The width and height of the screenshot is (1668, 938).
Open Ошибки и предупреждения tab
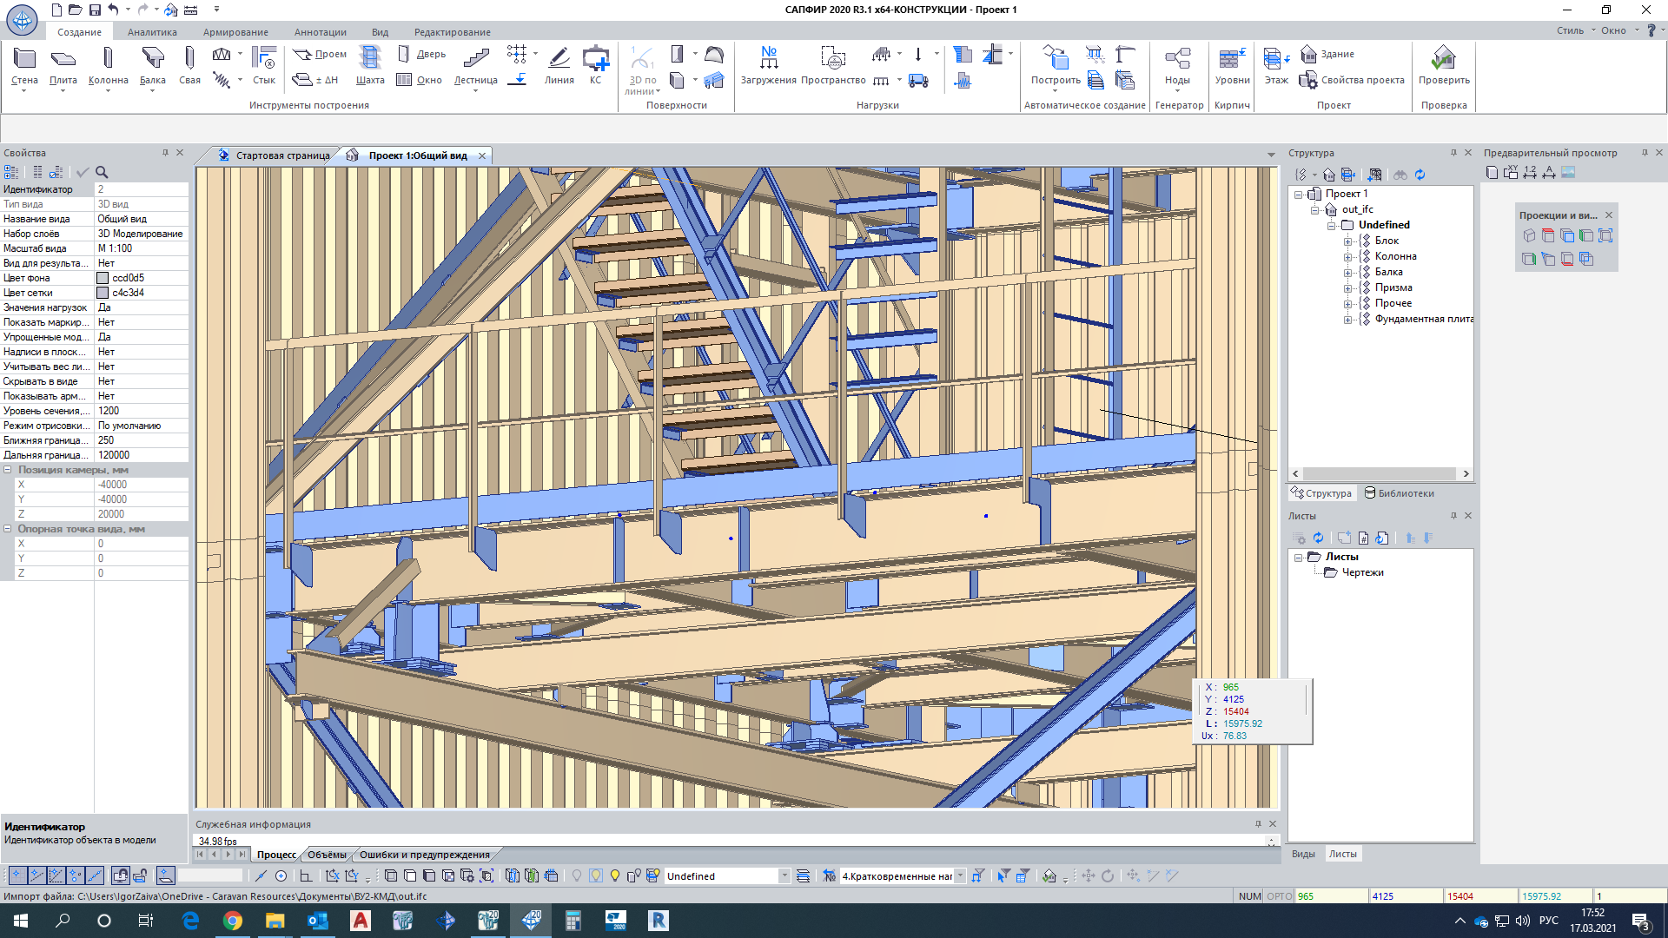[424, 855]
